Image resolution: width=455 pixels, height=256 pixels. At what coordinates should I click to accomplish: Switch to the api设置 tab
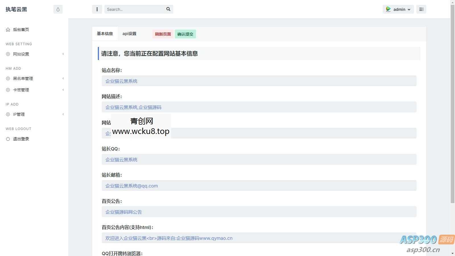[129, 34]
